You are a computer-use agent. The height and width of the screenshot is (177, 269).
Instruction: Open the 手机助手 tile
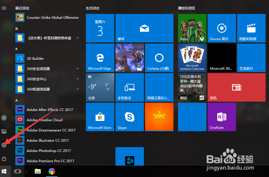point(130,87)
